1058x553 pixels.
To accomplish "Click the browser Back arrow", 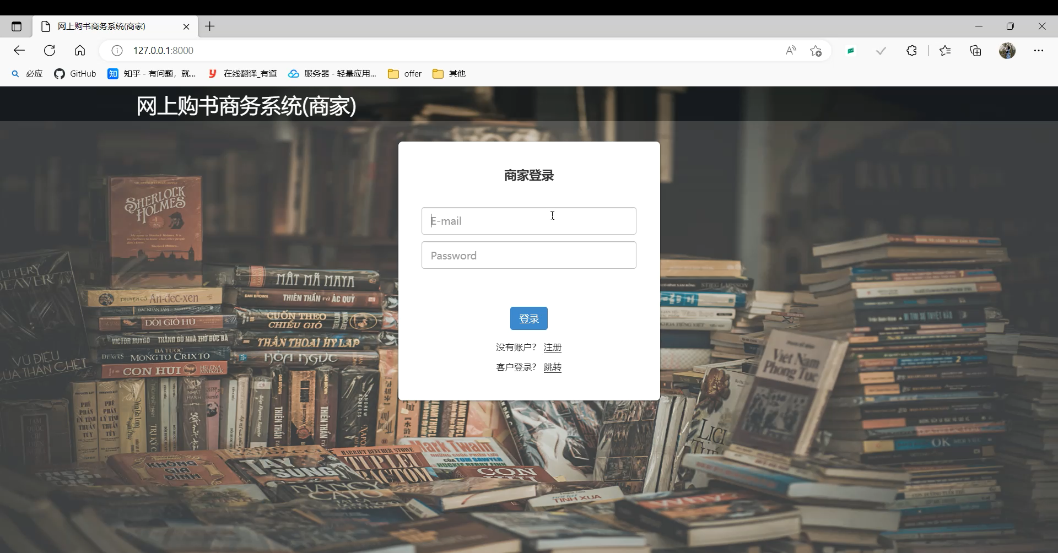I will pos(19,51).
